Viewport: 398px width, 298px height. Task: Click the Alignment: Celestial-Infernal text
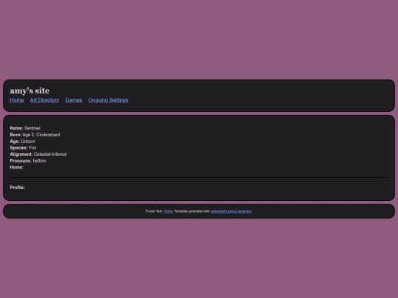[38, 155]
